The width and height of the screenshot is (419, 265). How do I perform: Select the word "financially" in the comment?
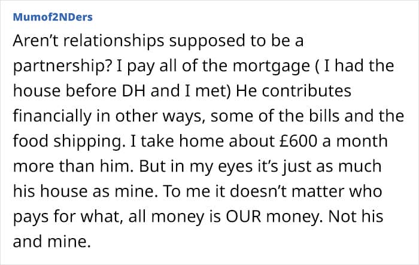point(53,117)
